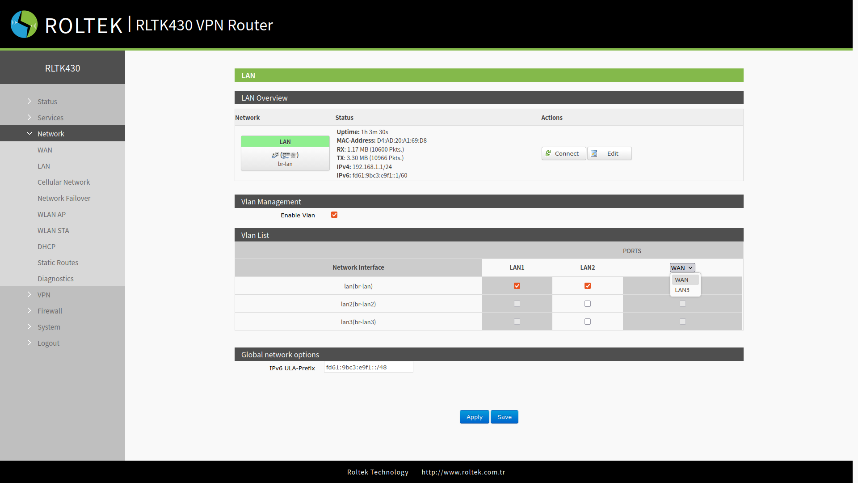Open the DHCP page
Viewport: 858px width, 483px height.
click(x=46, y=246)
